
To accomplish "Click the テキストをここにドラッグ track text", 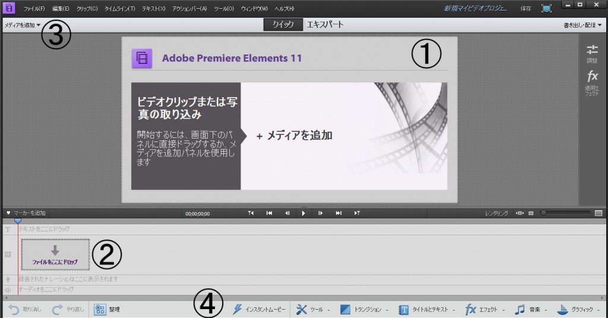I will tap(44, 229).
